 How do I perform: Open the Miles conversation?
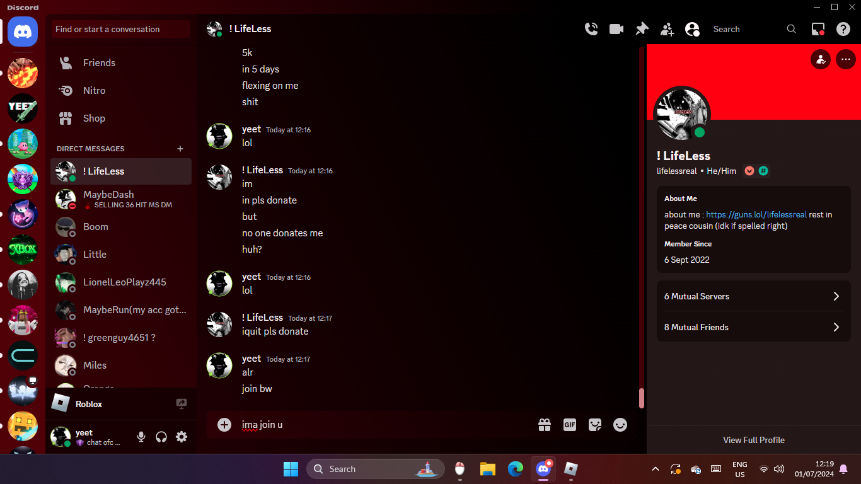[121, 366]
